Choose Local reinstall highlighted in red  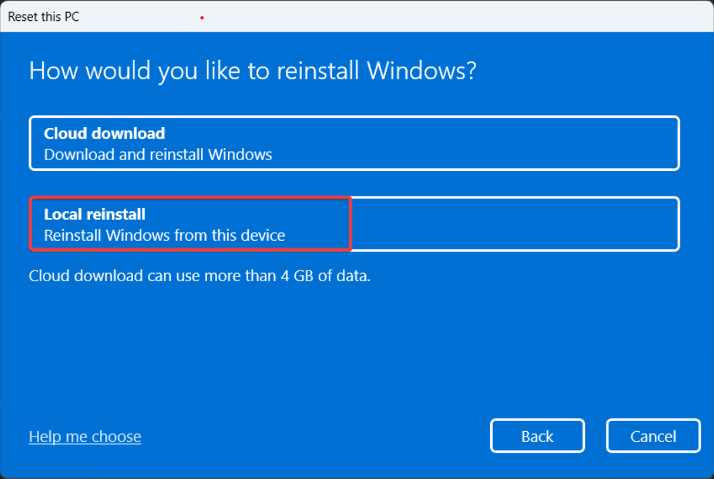tap(190, 224)
